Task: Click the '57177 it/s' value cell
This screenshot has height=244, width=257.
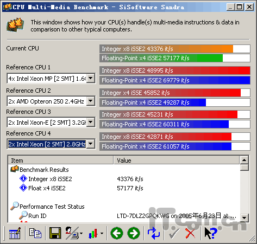Action: tap(130, 188)
